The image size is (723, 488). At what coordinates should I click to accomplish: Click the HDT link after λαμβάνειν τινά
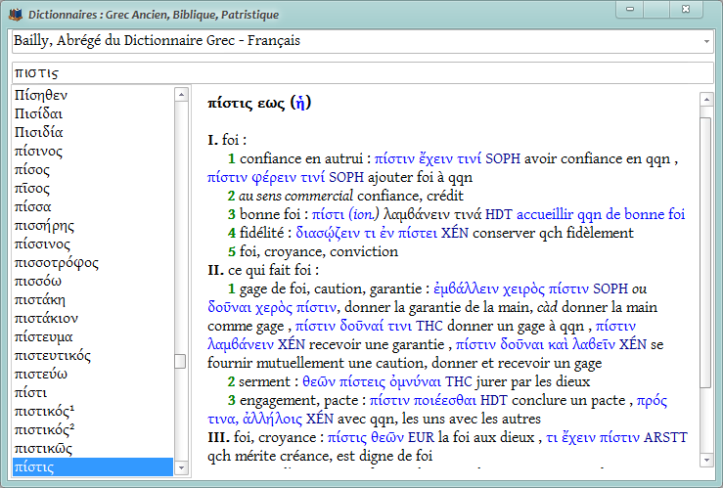(x=498, y=214)
